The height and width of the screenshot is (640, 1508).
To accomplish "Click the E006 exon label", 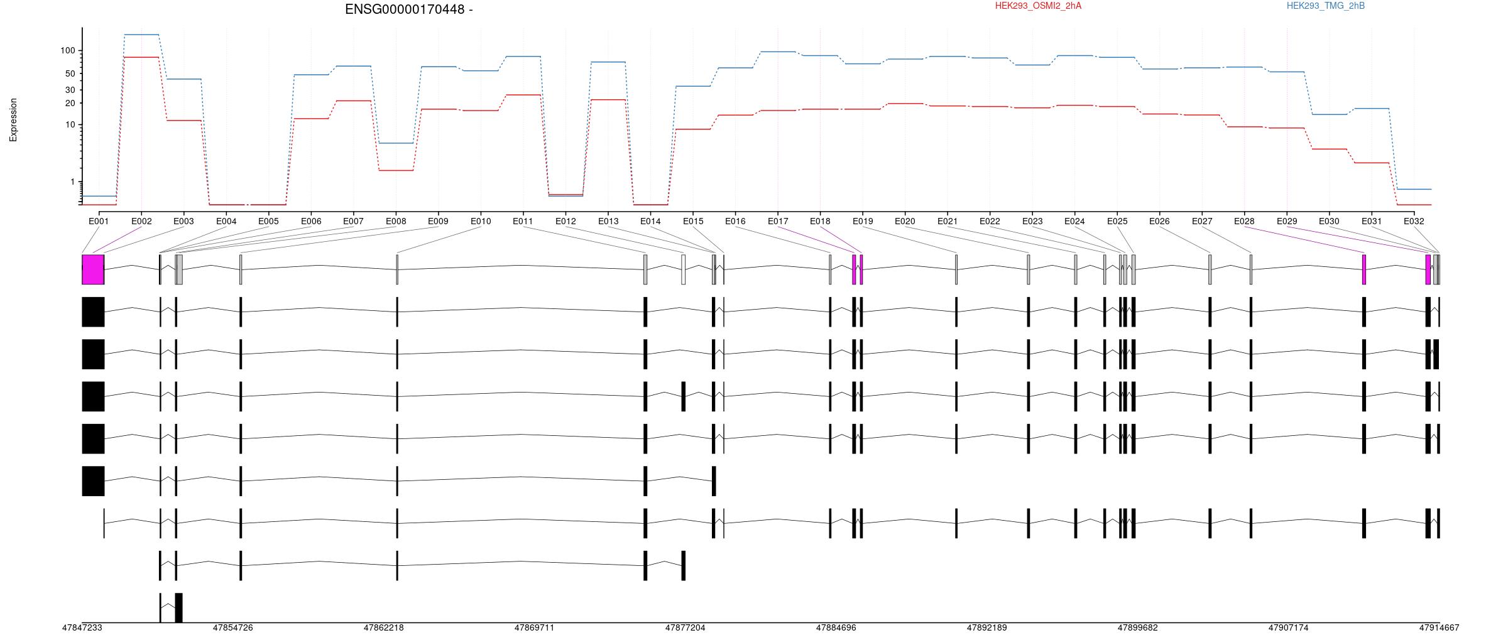I will click(311, 221).
